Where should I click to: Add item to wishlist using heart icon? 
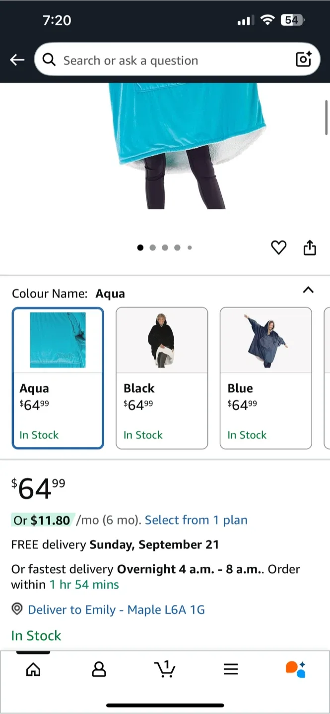click(x=279, y=247)
